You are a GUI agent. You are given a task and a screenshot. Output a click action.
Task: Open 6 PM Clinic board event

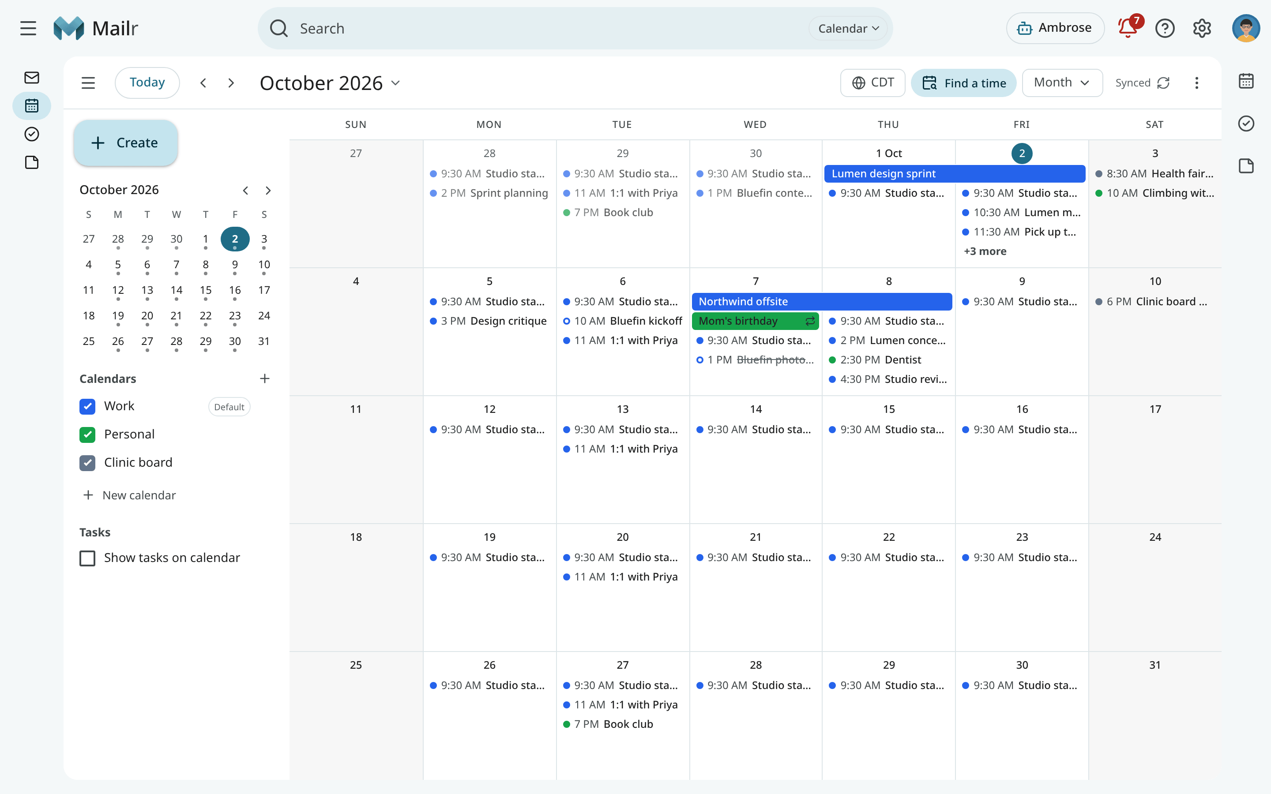(1154, 302)
